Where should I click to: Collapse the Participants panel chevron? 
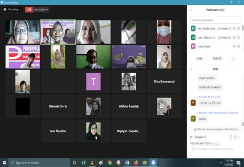pos(191,10)
